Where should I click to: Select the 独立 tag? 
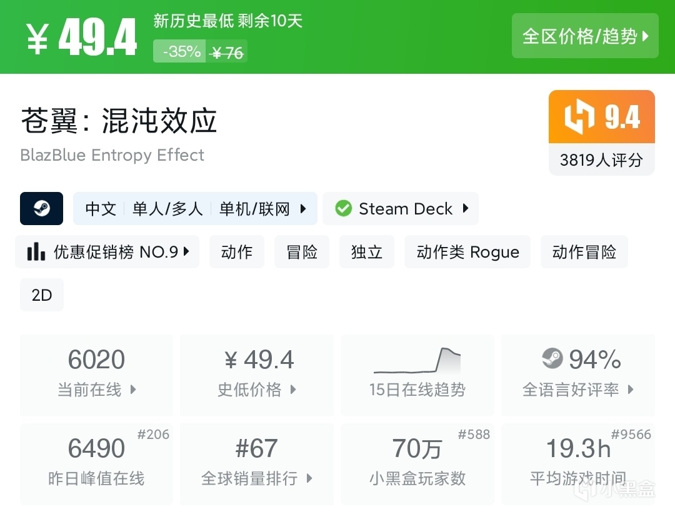pyautogui.click(x=367, y=251)
